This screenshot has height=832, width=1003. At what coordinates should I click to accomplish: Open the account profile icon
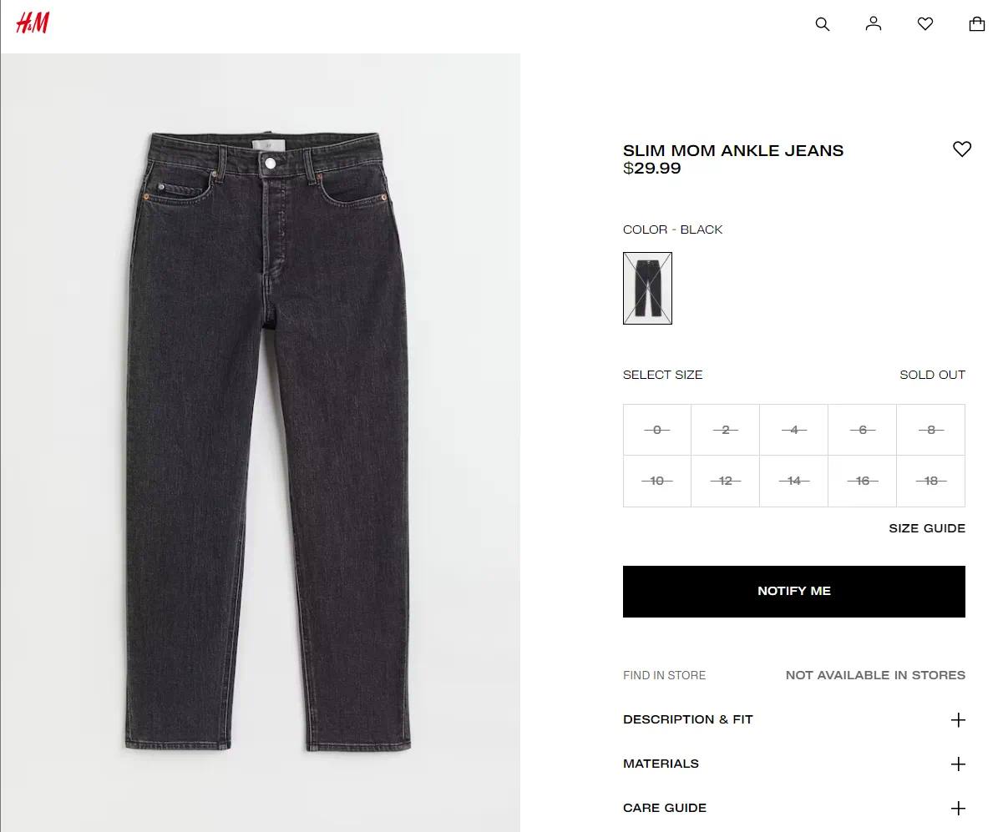tap(874, 23)
